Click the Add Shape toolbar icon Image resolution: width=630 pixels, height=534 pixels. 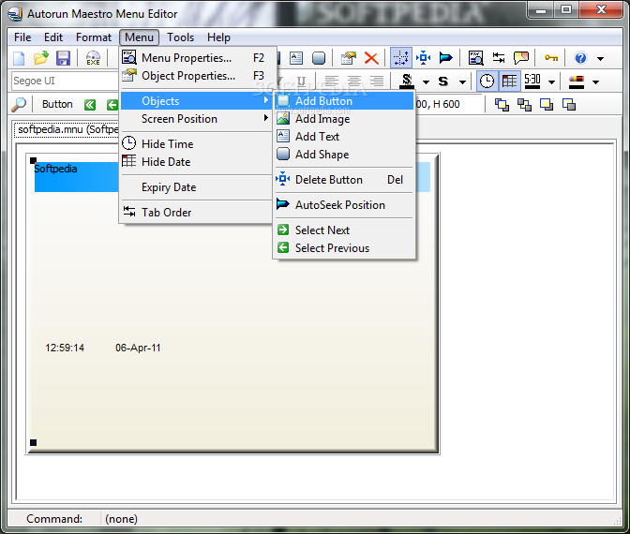pos(319,58)
